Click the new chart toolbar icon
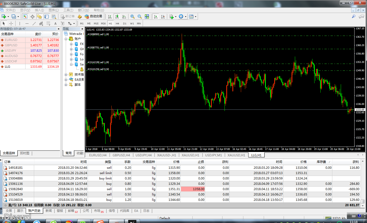Screen dimensions: 367x223 4,17
